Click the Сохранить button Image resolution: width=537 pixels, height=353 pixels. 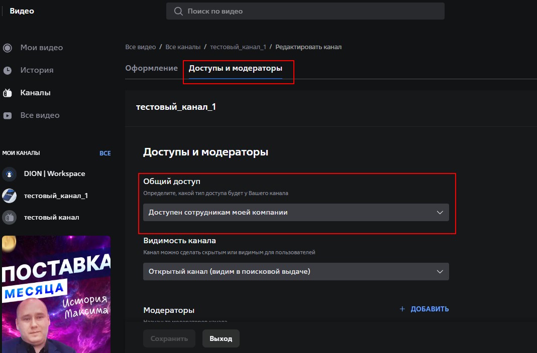tap(169, 338)
